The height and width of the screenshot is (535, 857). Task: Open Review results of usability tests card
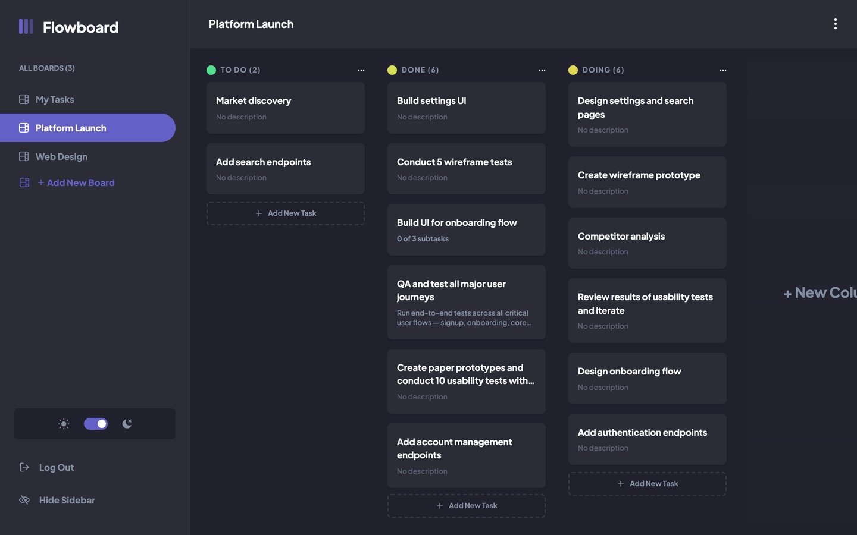click(x=648, y=311)
